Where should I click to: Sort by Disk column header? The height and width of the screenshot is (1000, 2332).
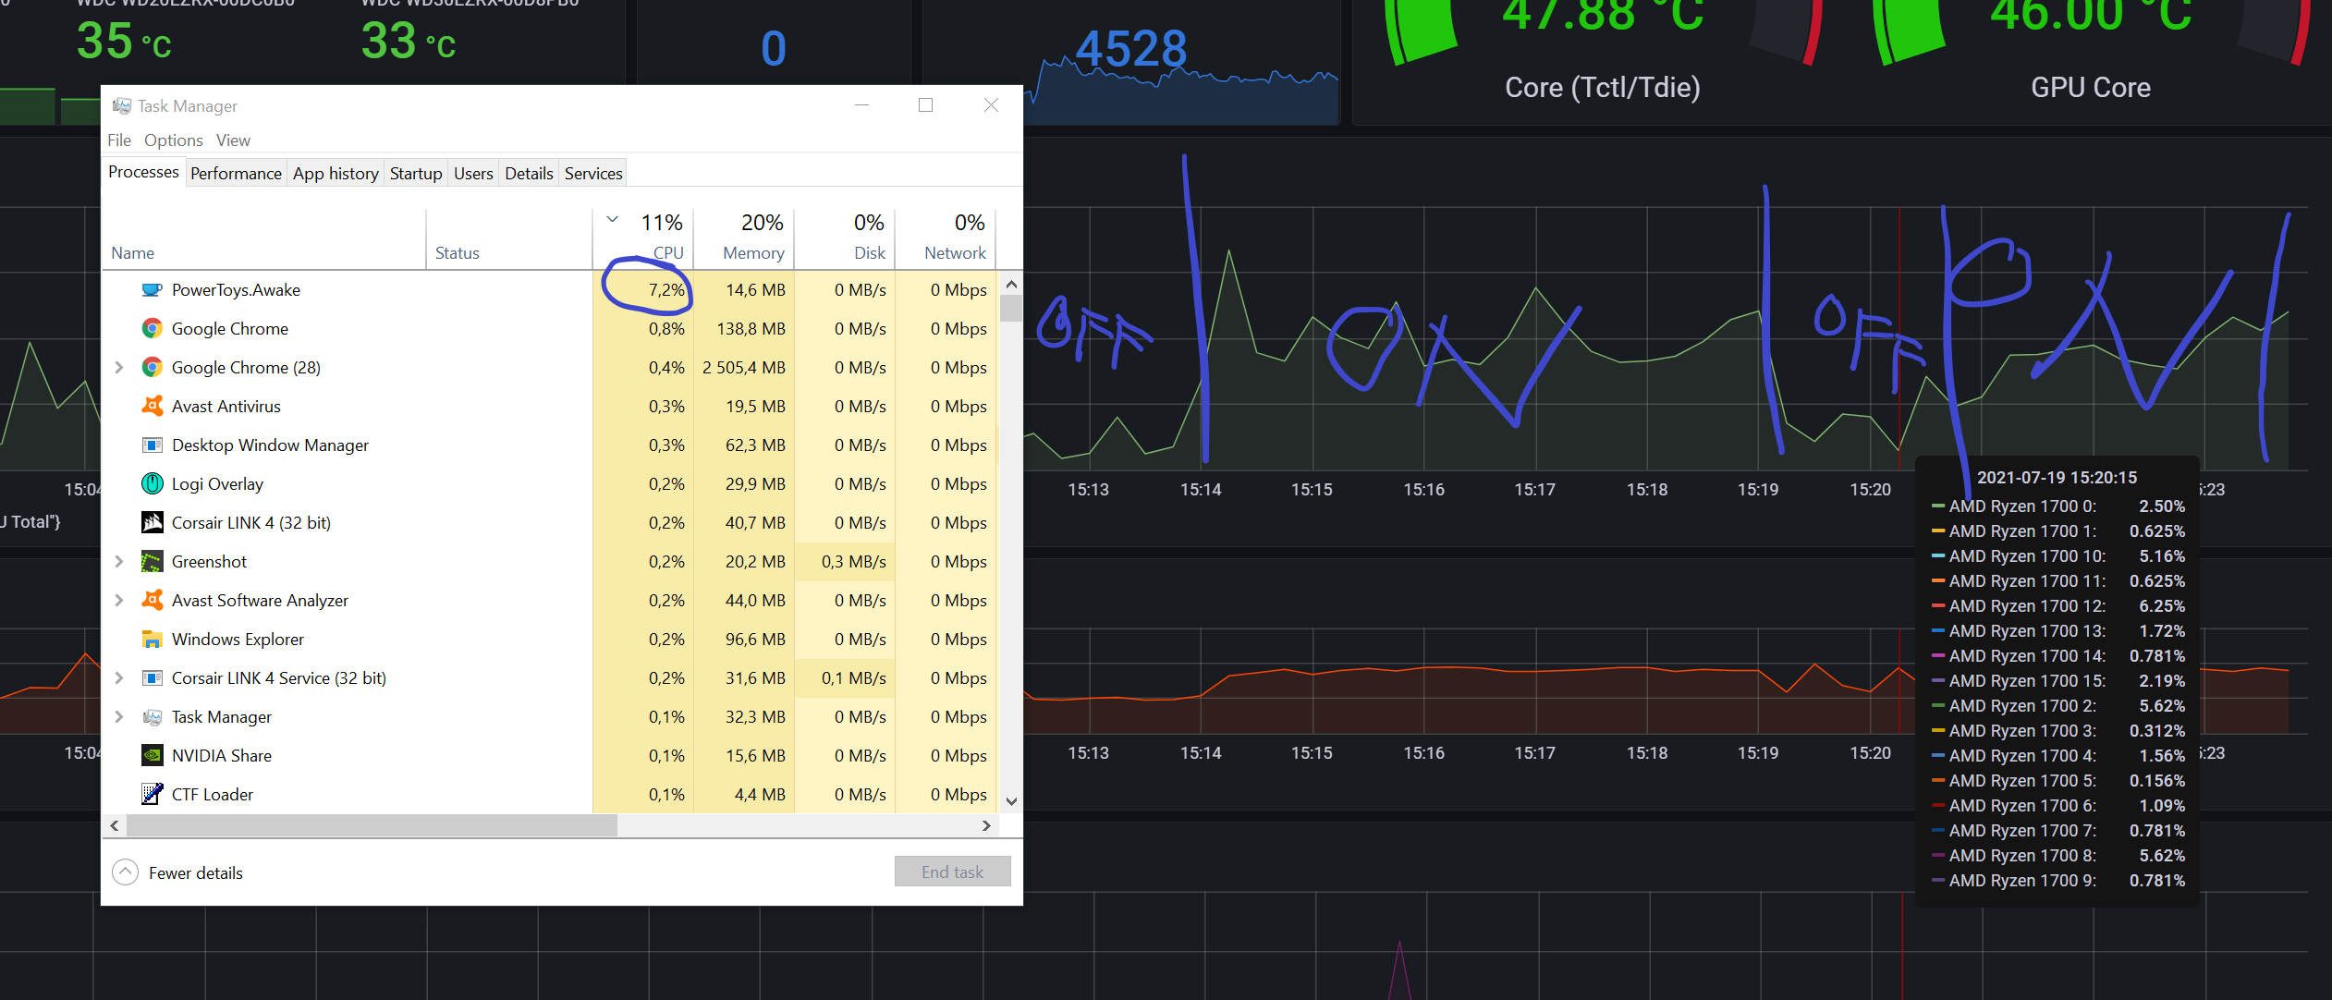(845, 238)
